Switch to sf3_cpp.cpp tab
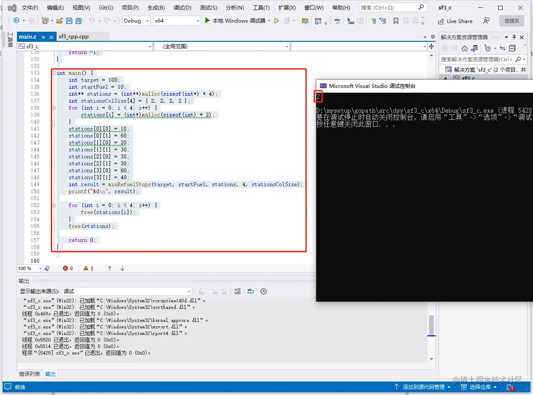Image resolution: width=533 pixels, height=395 pixels. [x=74, y=37]
